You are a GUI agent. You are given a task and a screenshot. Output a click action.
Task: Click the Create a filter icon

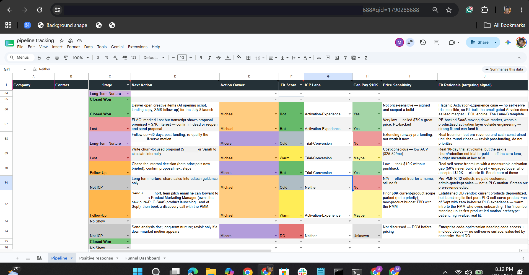[x=346, y=58]
